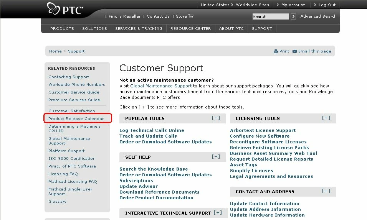Open Glossary link
The image size is (367, 220).
click(x=57, y=202)
